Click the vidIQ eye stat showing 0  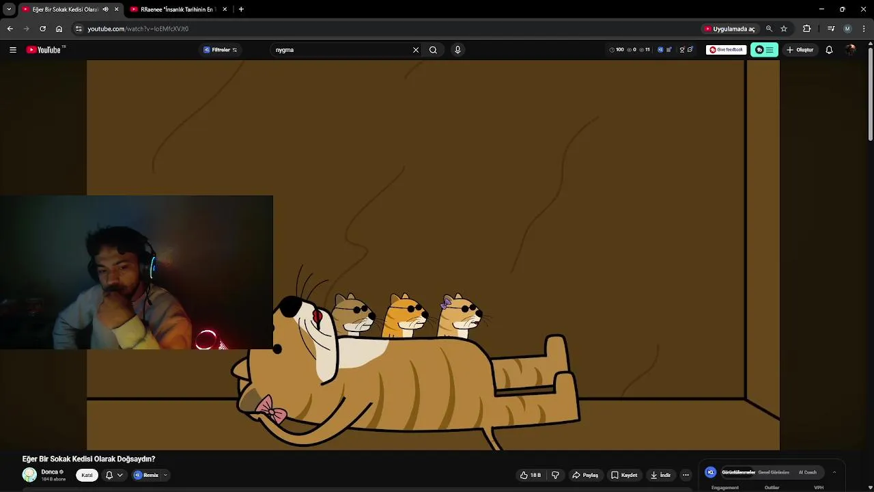tap(632, 50)
